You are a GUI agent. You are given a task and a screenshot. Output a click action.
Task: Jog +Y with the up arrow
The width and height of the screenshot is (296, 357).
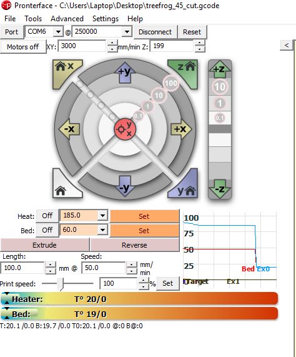[x=125, y=72]
